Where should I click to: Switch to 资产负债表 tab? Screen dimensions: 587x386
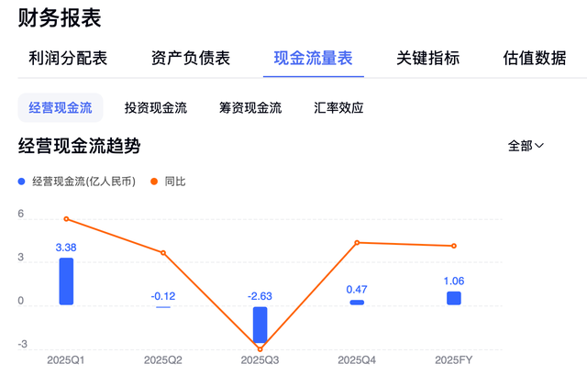coord(190,58)
